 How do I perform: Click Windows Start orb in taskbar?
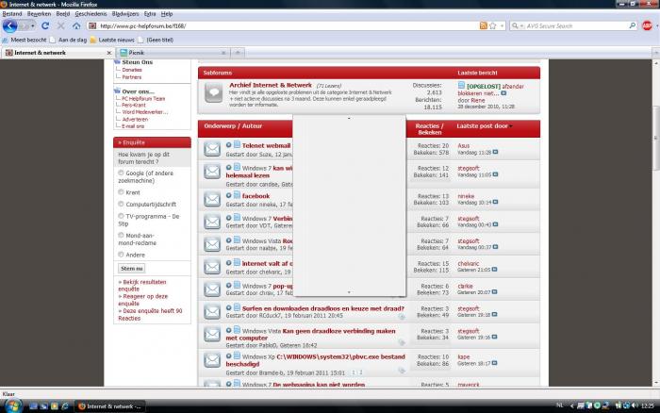[11, 405]
